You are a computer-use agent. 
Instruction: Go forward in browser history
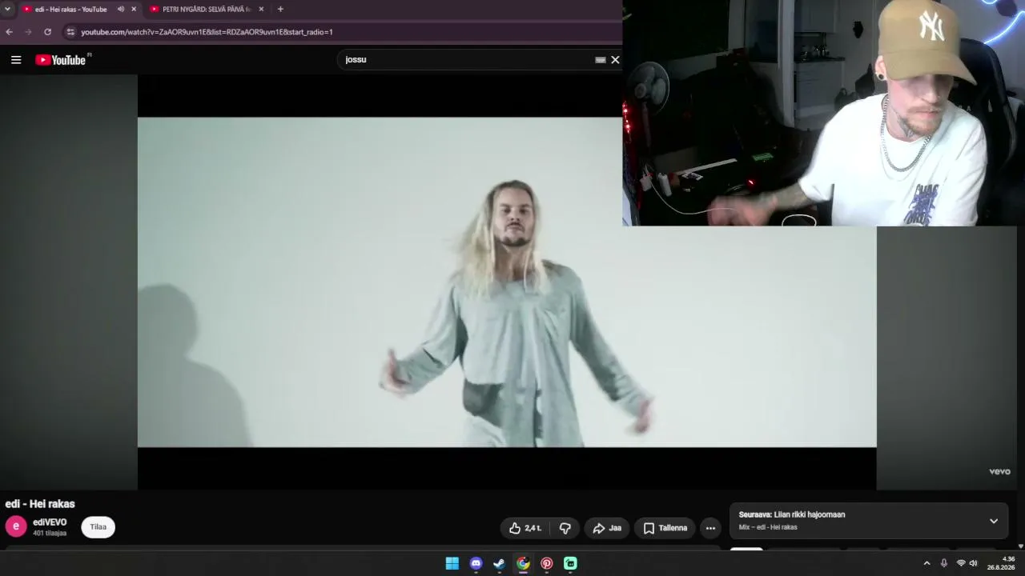click(28, 32)
